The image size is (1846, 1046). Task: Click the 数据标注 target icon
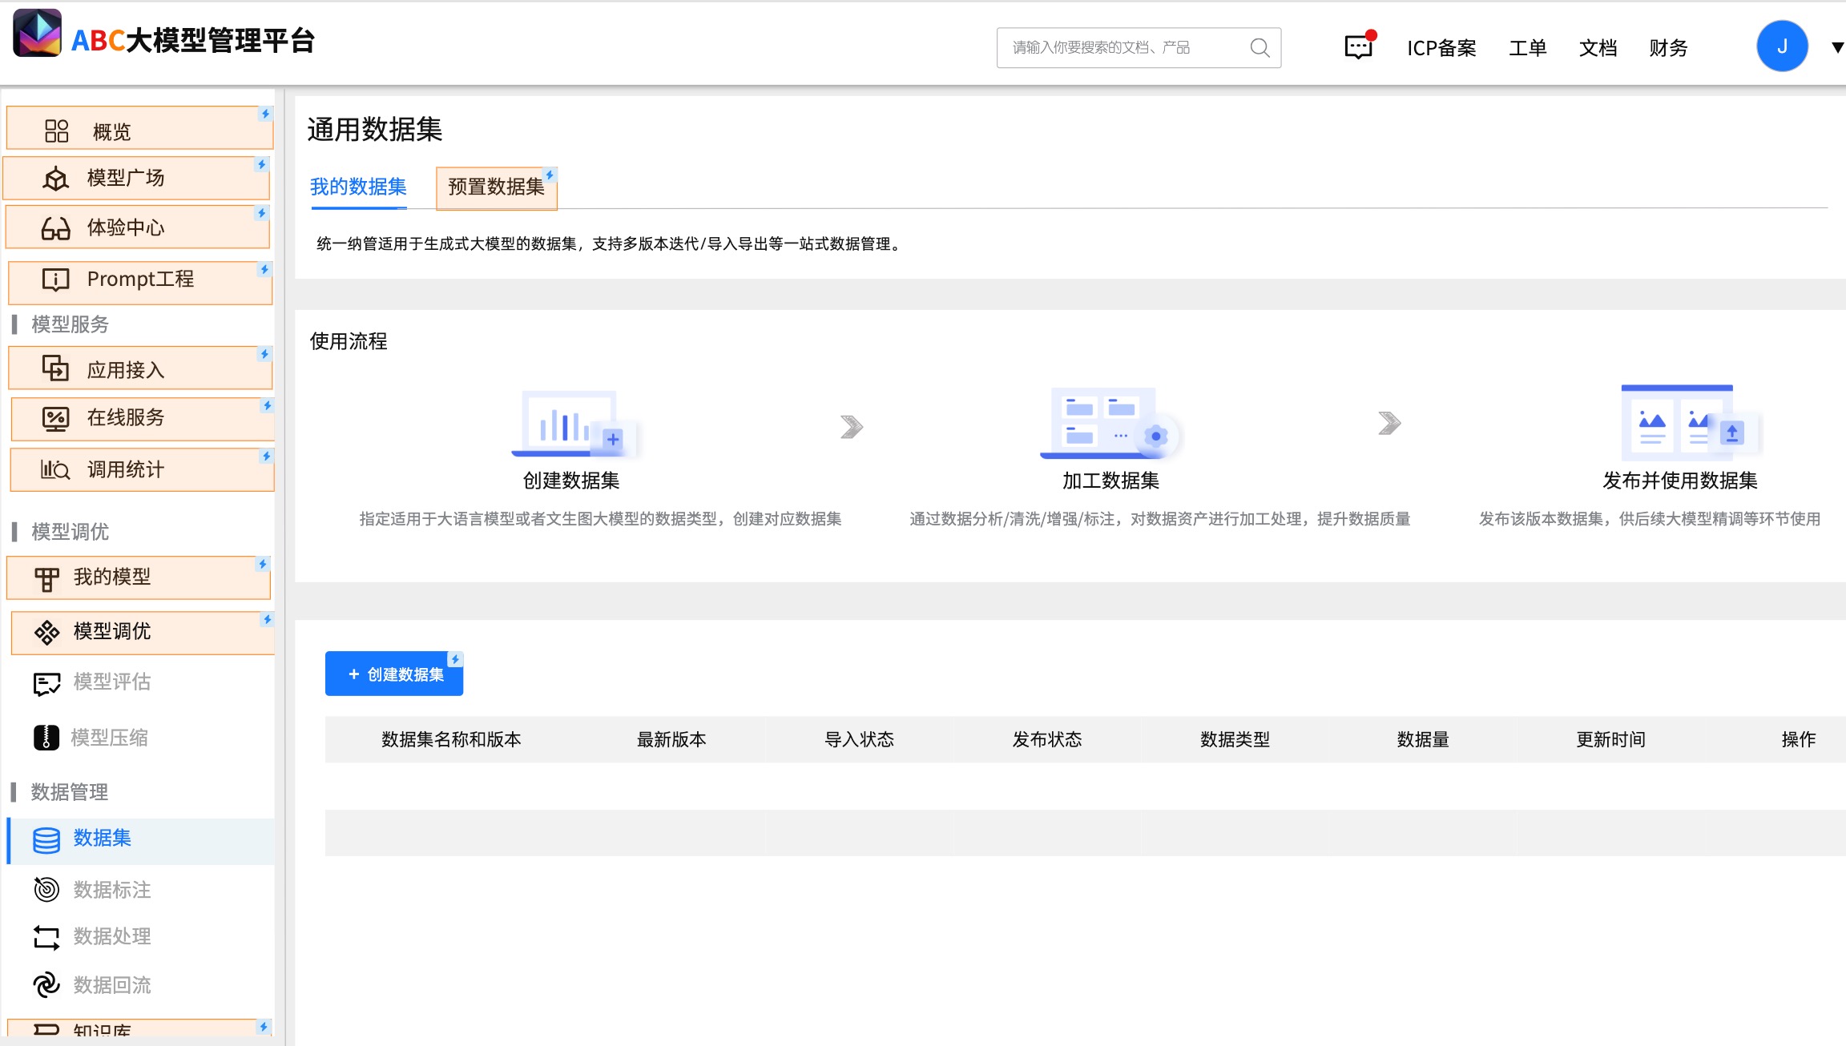click(46, 889)
